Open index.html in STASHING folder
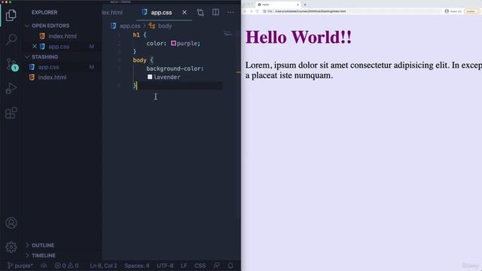 click(52, 78)
